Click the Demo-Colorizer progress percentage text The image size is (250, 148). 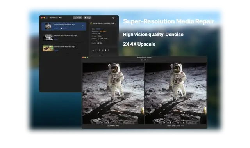(x=56, y=39)
